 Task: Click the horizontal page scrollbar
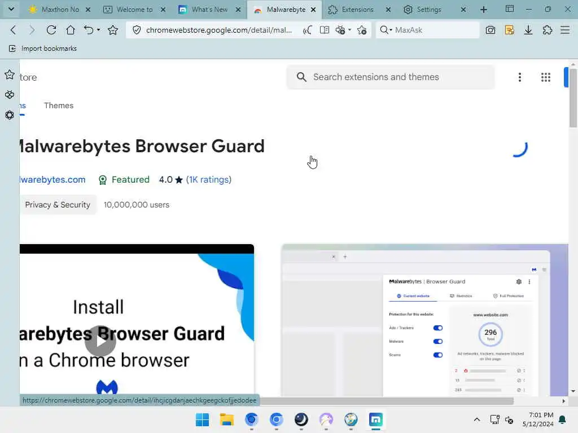(x=387, y=401)
